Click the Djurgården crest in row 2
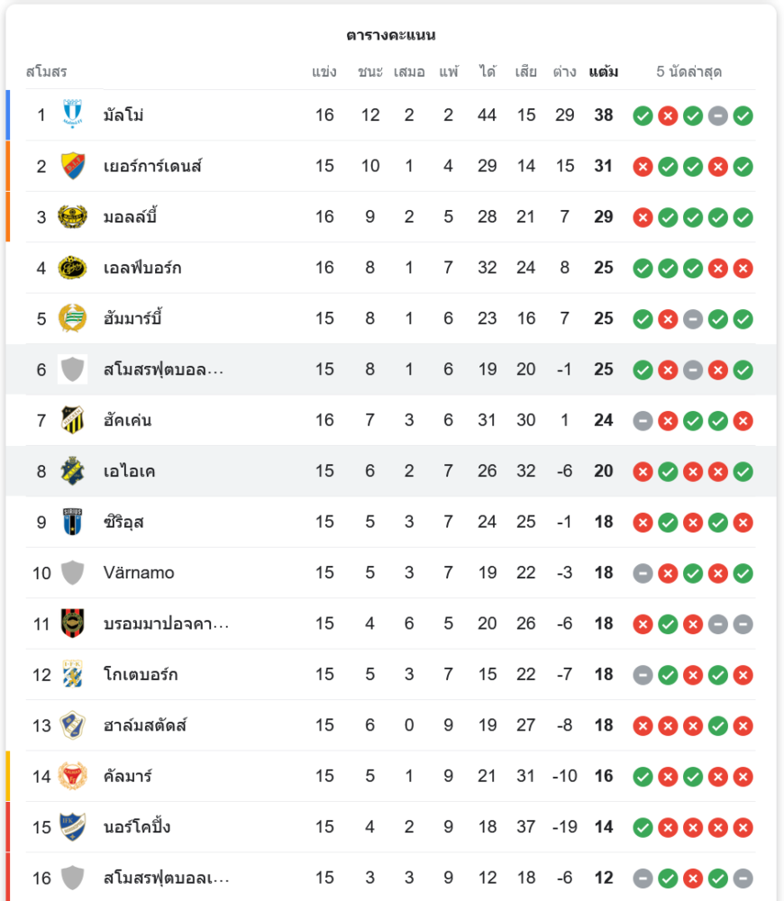 (x=72, y=166)
